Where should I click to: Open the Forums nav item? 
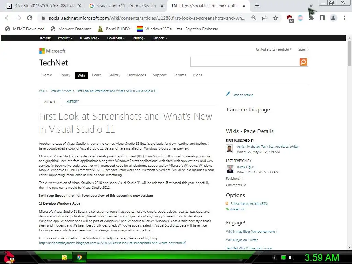(180, 75)
